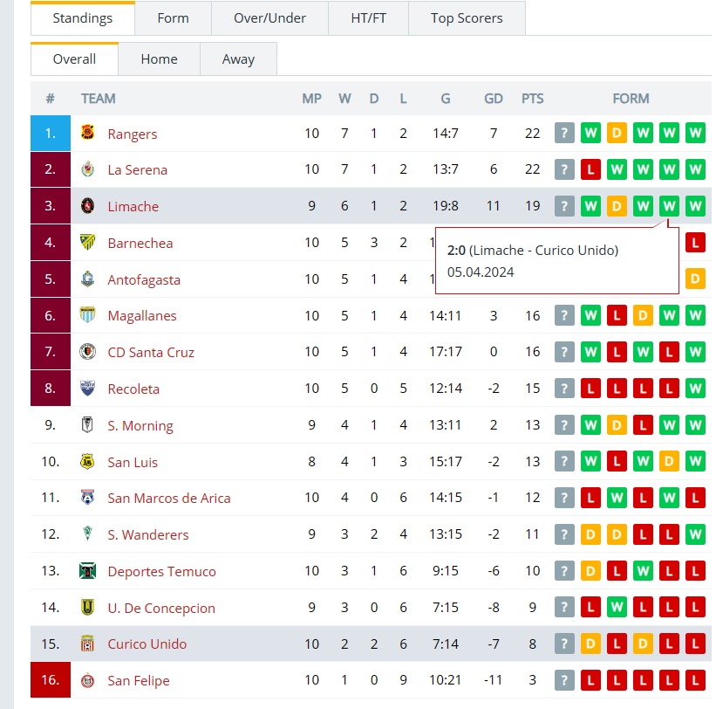This screenshot has width=716, height=709.
Task: Click the Magallanes striped shield icon
Action: point(88,315)
